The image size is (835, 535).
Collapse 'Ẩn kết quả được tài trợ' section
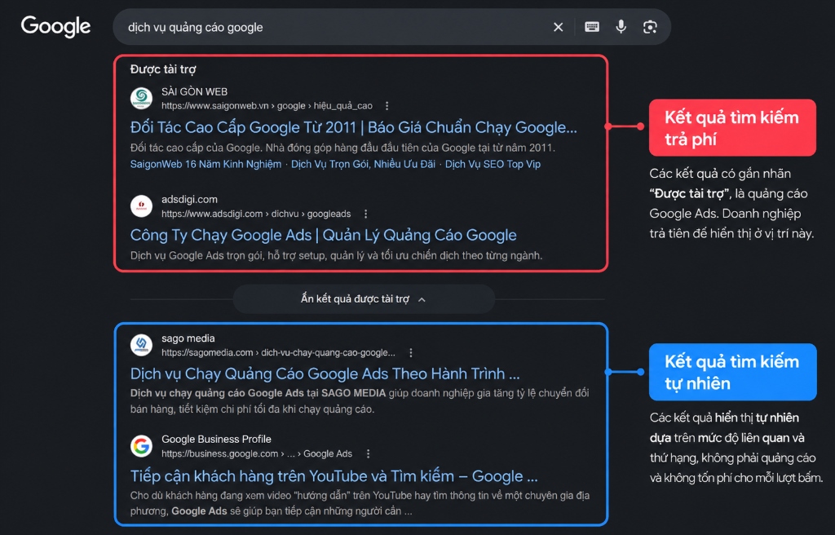tap(364, 299)
